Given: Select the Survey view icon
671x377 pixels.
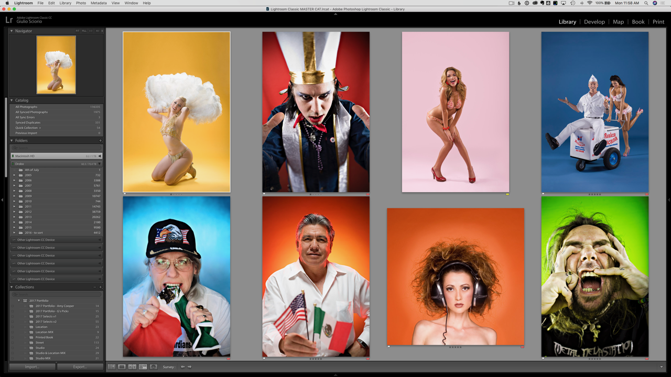Looking at the screenshot, I should pos(143,367).
